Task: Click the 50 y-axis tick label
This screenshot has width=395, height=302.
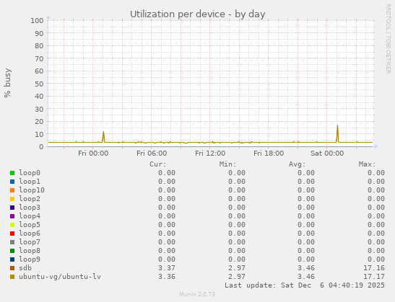Action: click(x=39, y=84)
